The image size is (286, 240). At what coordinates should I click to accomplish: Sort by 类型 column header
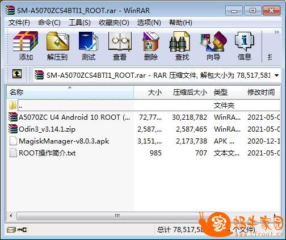pos(227,92)
